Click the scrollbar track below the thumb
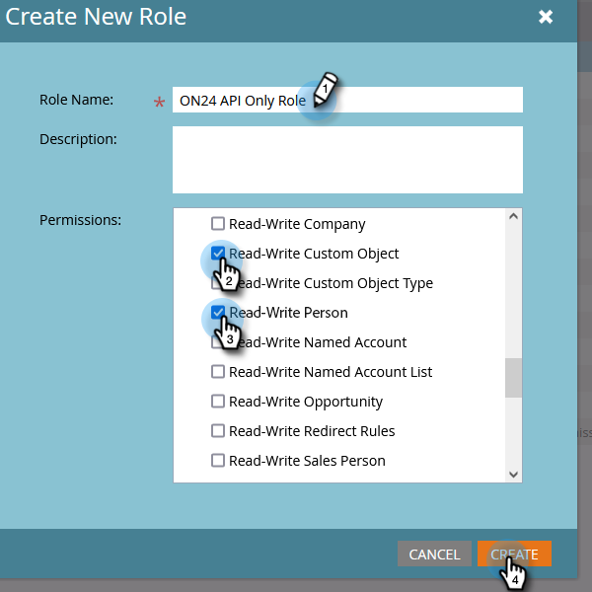Viewport: 592px width, 592px height. [x=513, y=431]
